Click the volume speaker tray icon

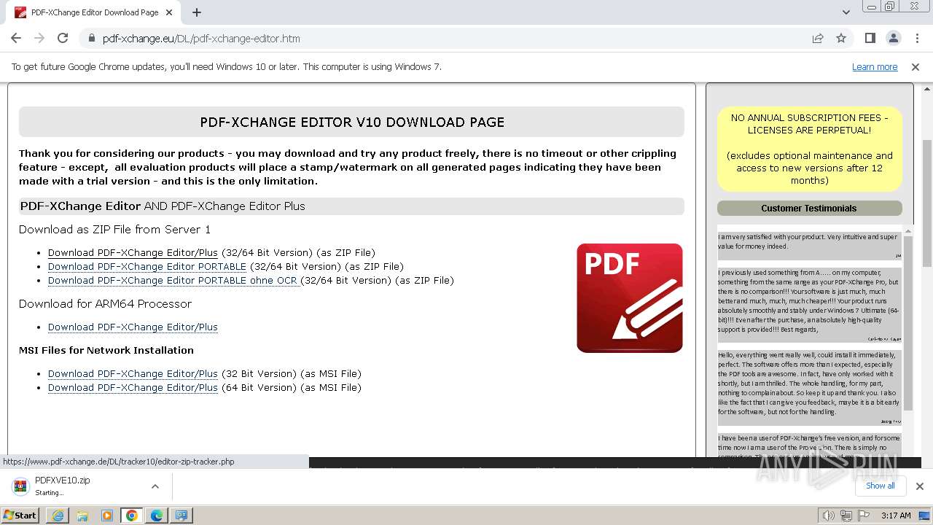(x=829, y=516)
